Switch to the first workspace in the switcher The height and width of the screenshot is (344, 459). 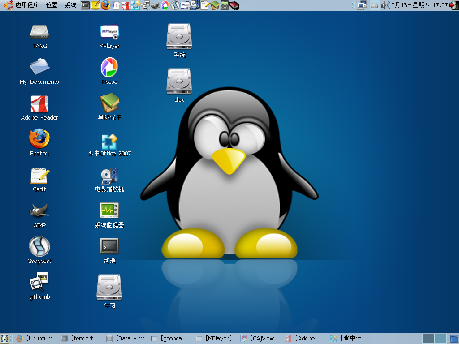click(428, 339)
